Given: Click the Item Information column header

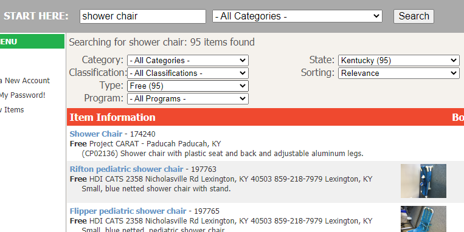Looking at the screenshot, I should 113,117.
